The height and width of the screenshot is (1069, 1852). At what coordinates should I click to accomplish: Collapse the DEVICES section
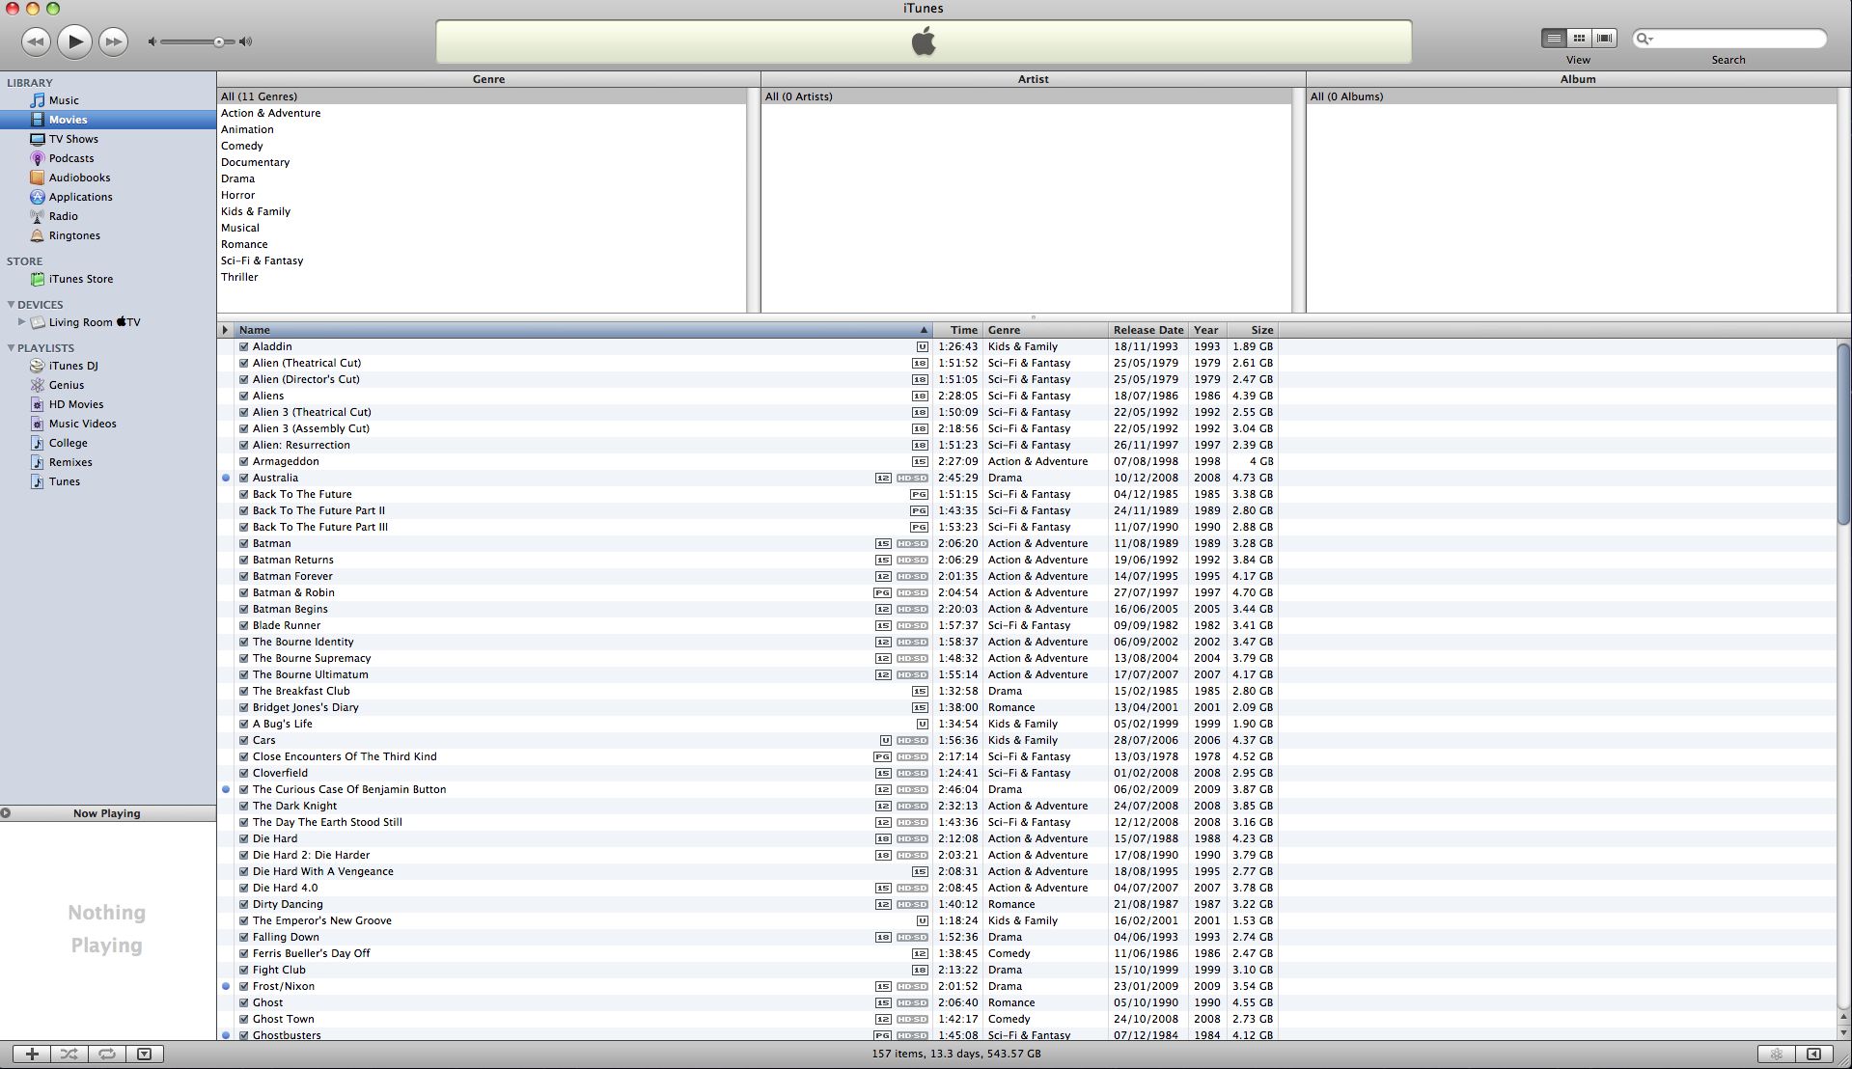click(x=11, y=305)
